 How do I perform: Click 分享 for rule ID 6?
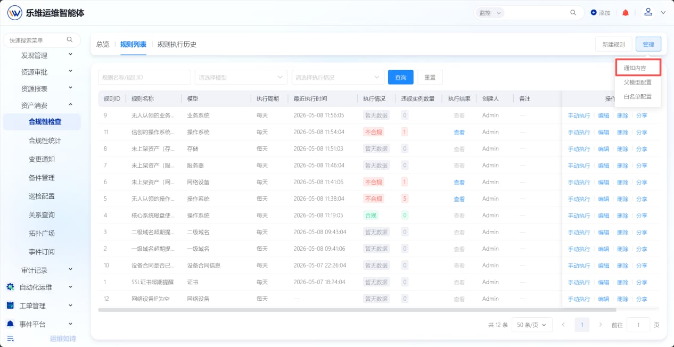[642, 182]
